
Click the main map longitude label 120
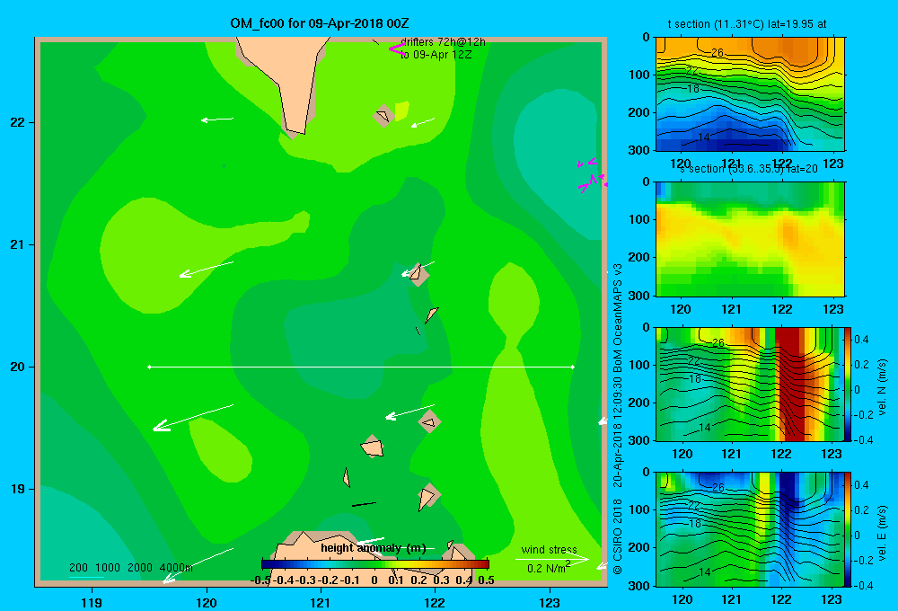[207, 602]
